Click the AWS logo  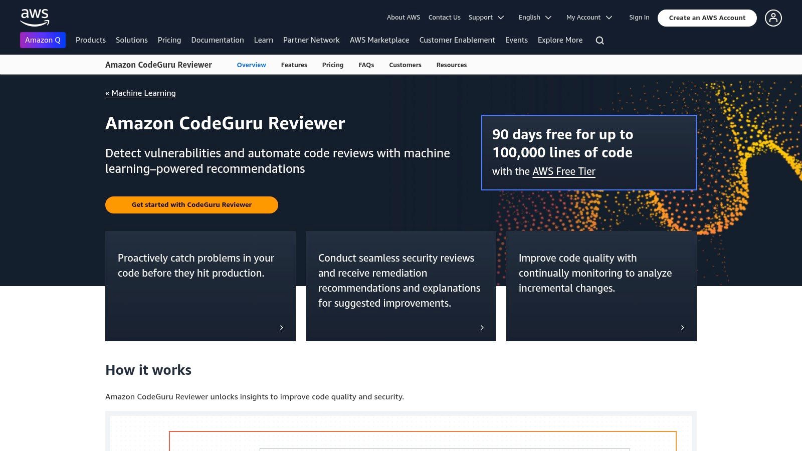tap(35, 18)
